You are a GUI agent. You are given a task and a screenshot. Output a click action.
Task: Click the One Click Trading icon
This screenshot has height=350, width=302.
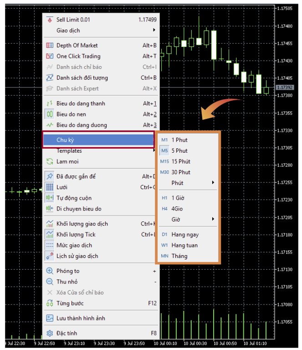coord(50,57)
